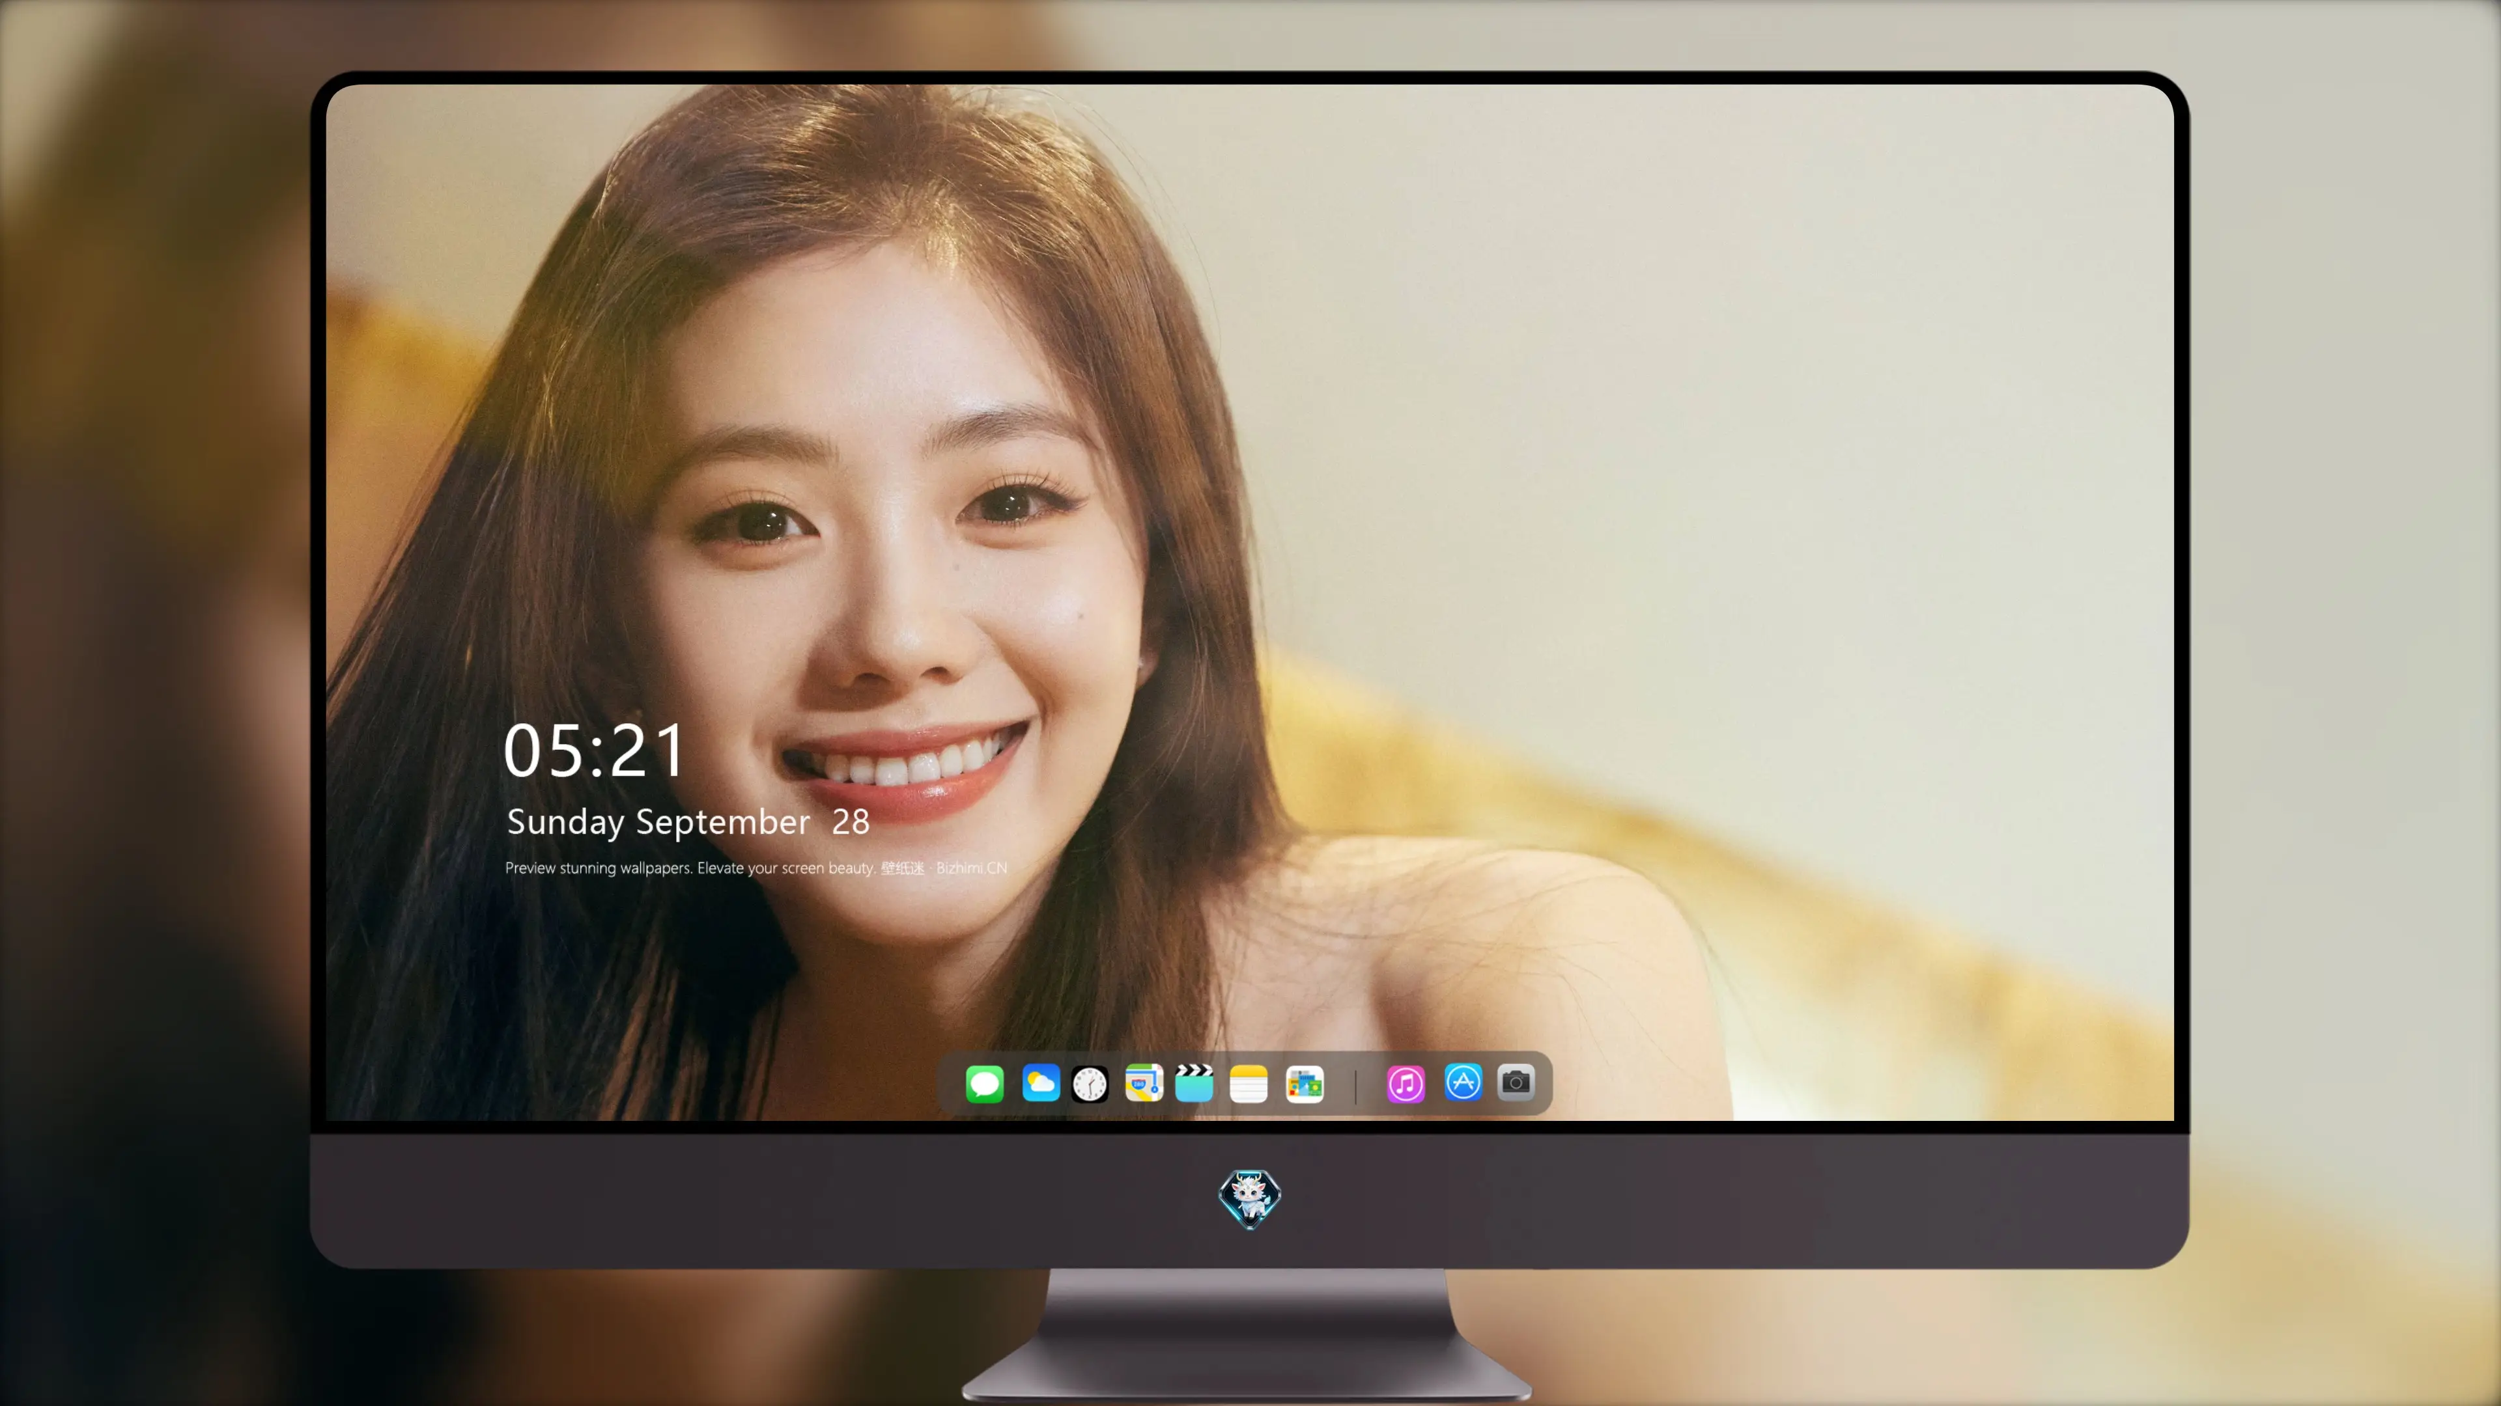Viewport: 2501px width, 1406px height.
Task: Launch the Videos clapperboard app
Action: pyautogui.click(x=1194, y=1083)
